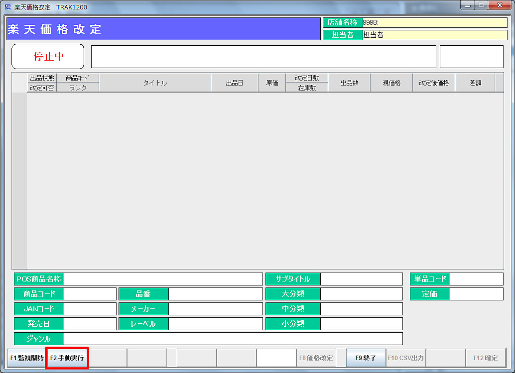This screenshot has width=515, height=373.
Task: Click the 店舗名称 input field
Action: pos(434,23)
